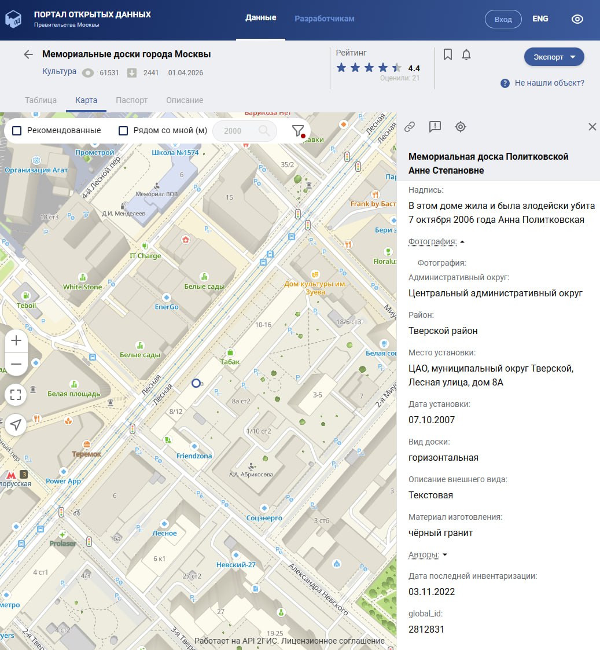The image size is (600, 650).
Task: Zoom in on the map
Action: tap(16, 340)
